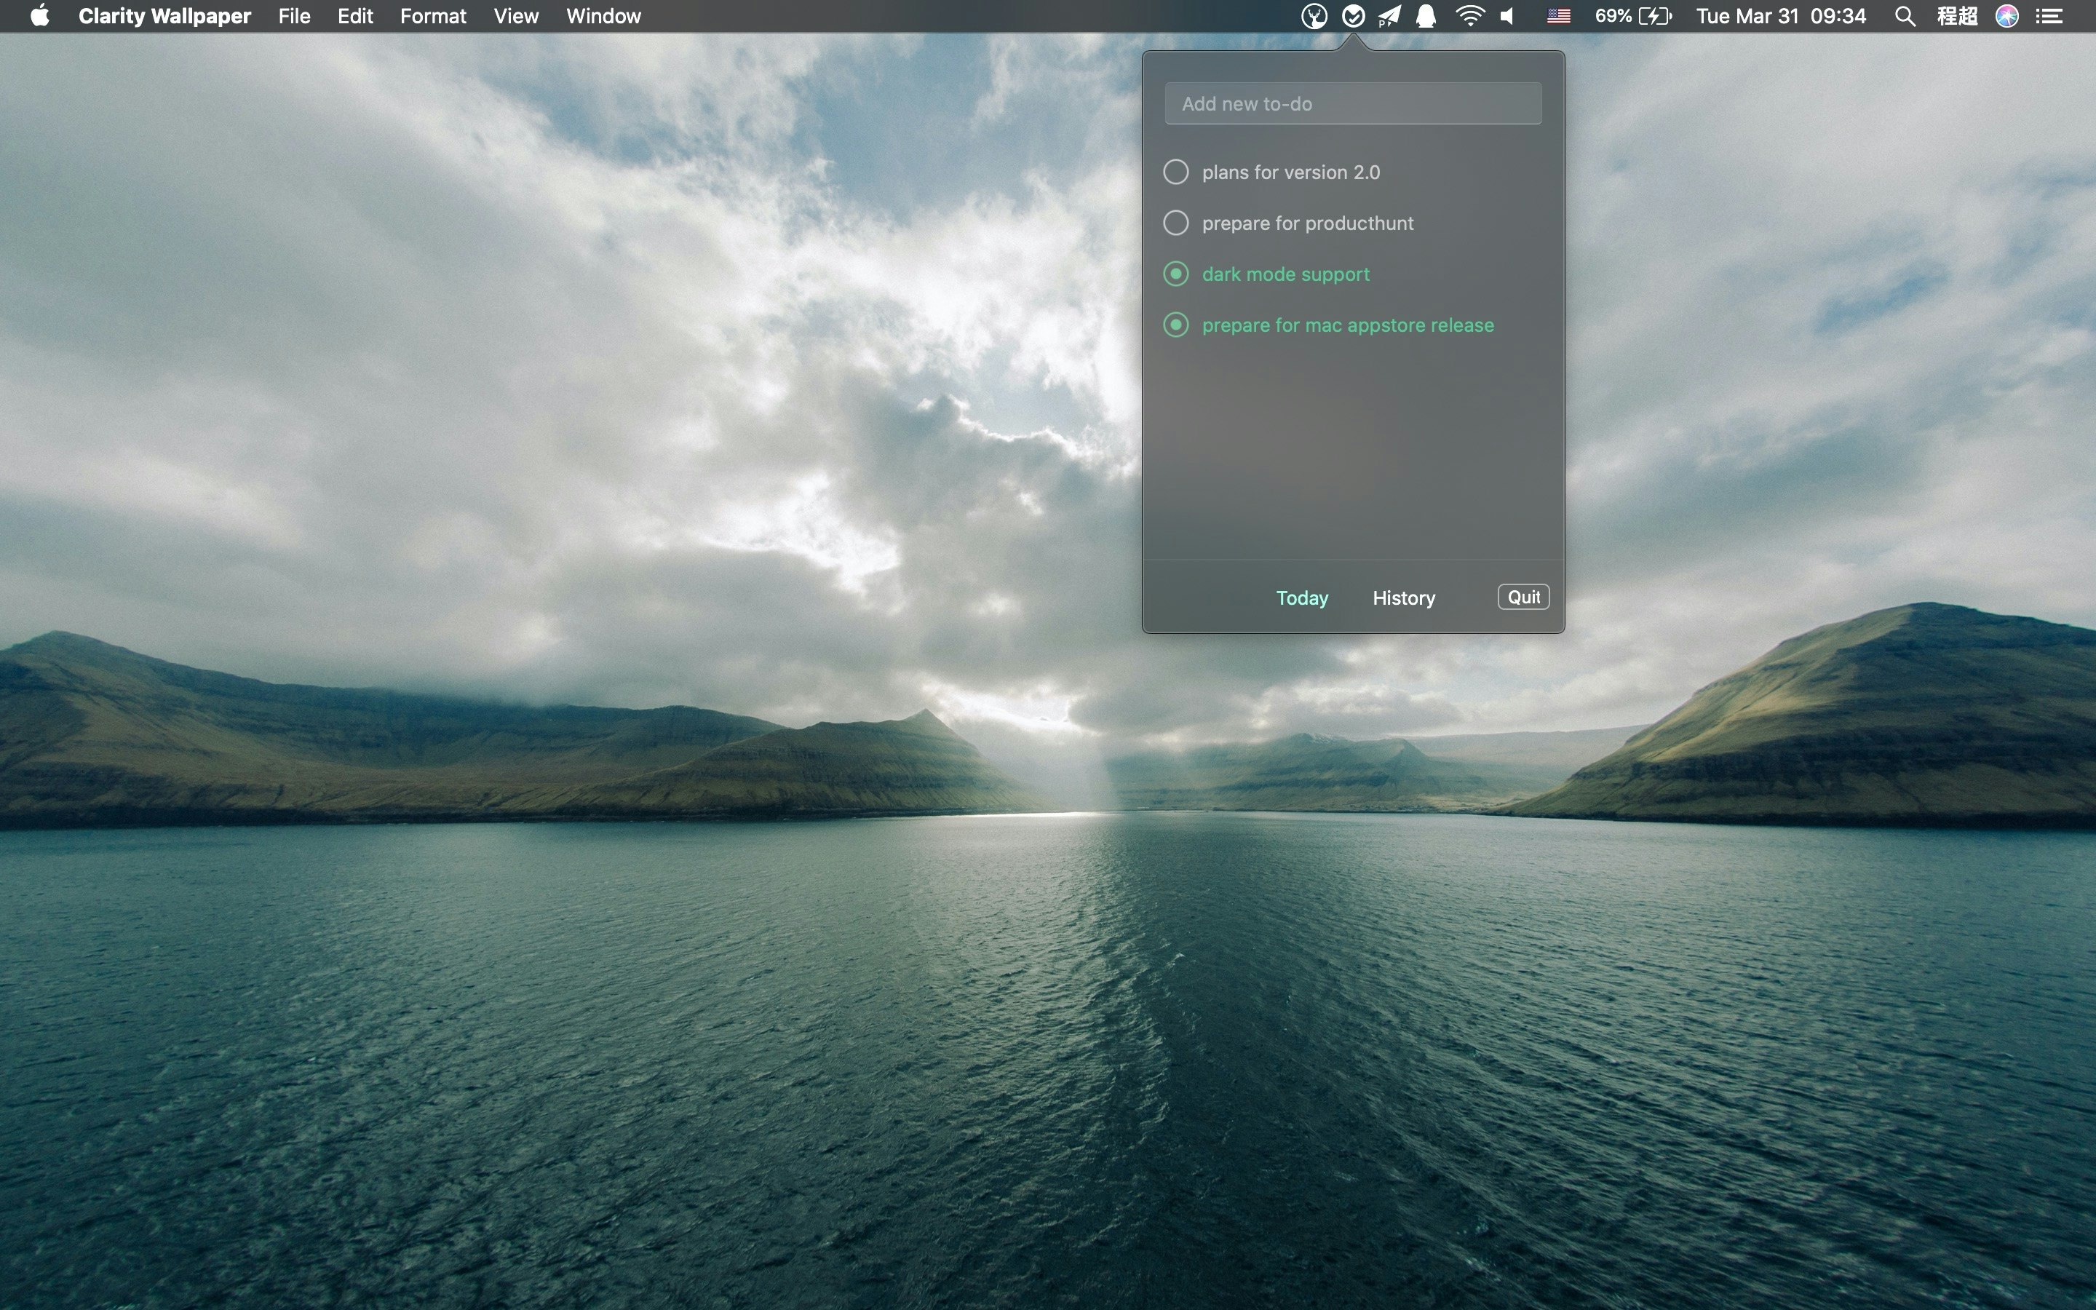This screenshot has width=2096, height=1310.
Task: Open the paper plane menu bar icon
Action: click(x=1389, y=17)
